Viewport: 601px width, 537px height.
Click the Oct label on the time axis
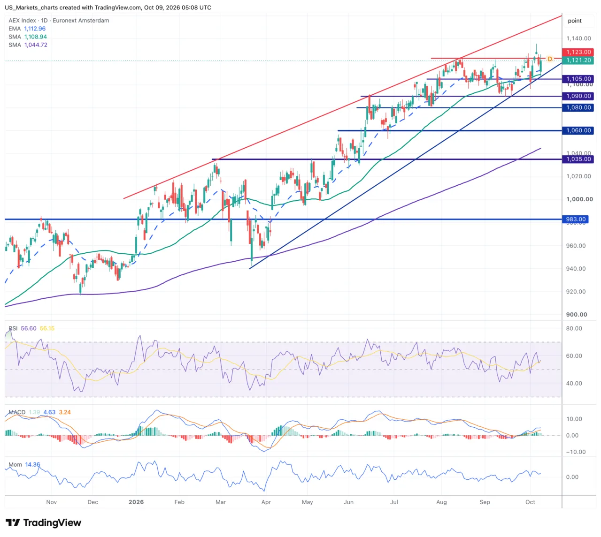(530, 502)
